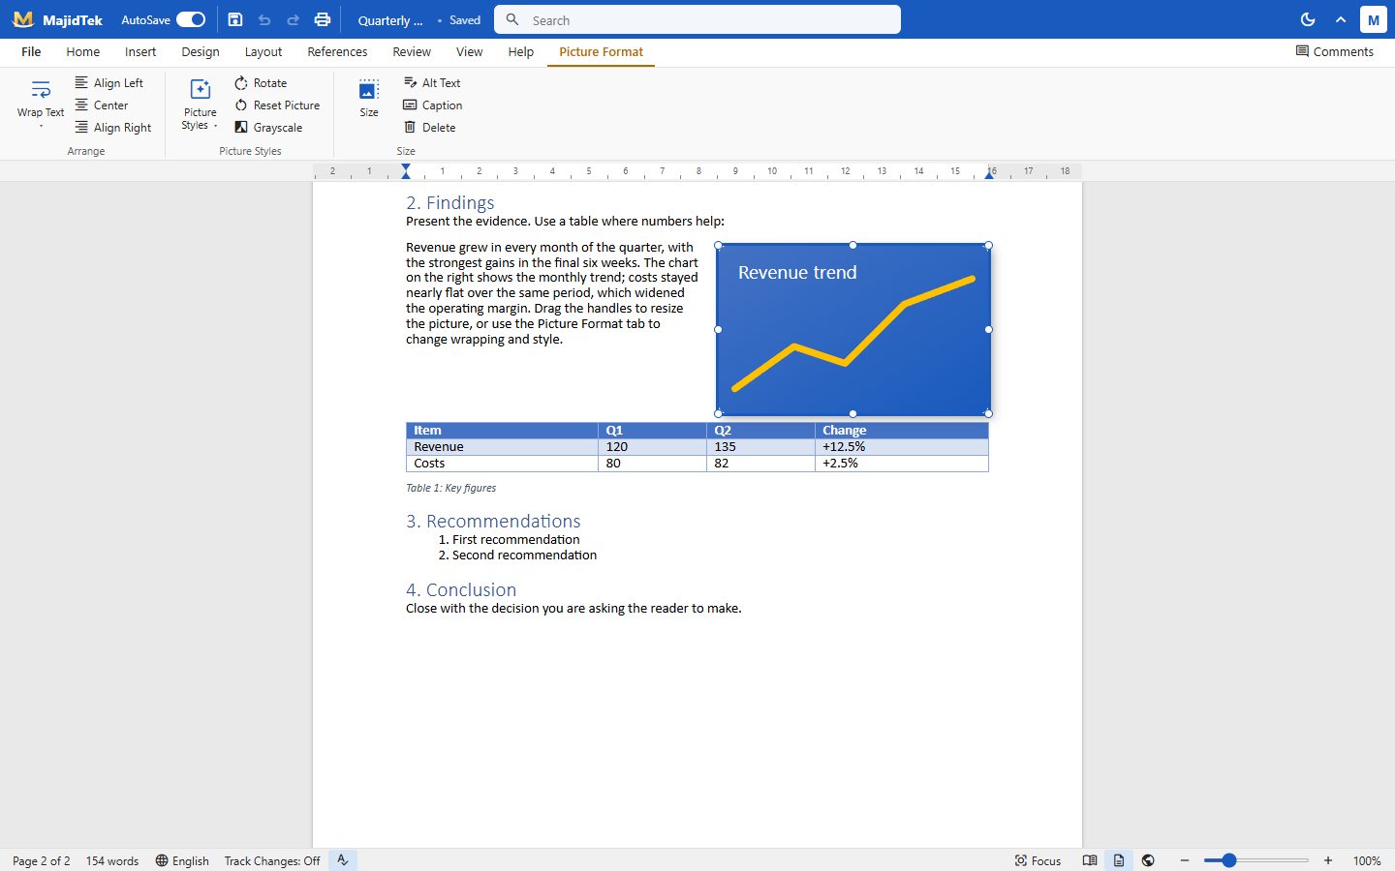Viewport: 1395px width, 871px height.
Task: Zoom in with the plus button
Action: point(1328,860)
